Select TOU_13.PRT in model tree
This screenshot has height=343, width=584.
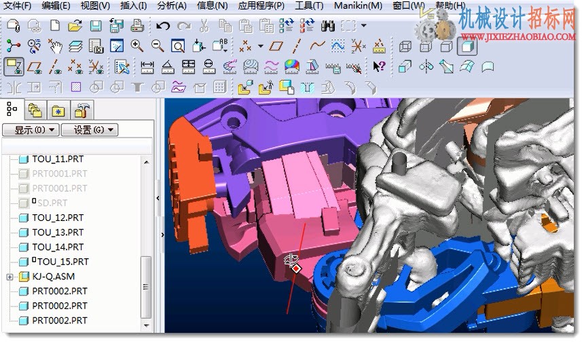pyautogui.click(x=58, y=233)
